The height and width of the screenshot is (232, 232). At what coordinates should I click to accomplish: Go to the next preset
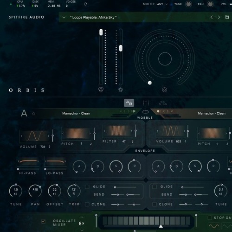[x=219, y=17]
